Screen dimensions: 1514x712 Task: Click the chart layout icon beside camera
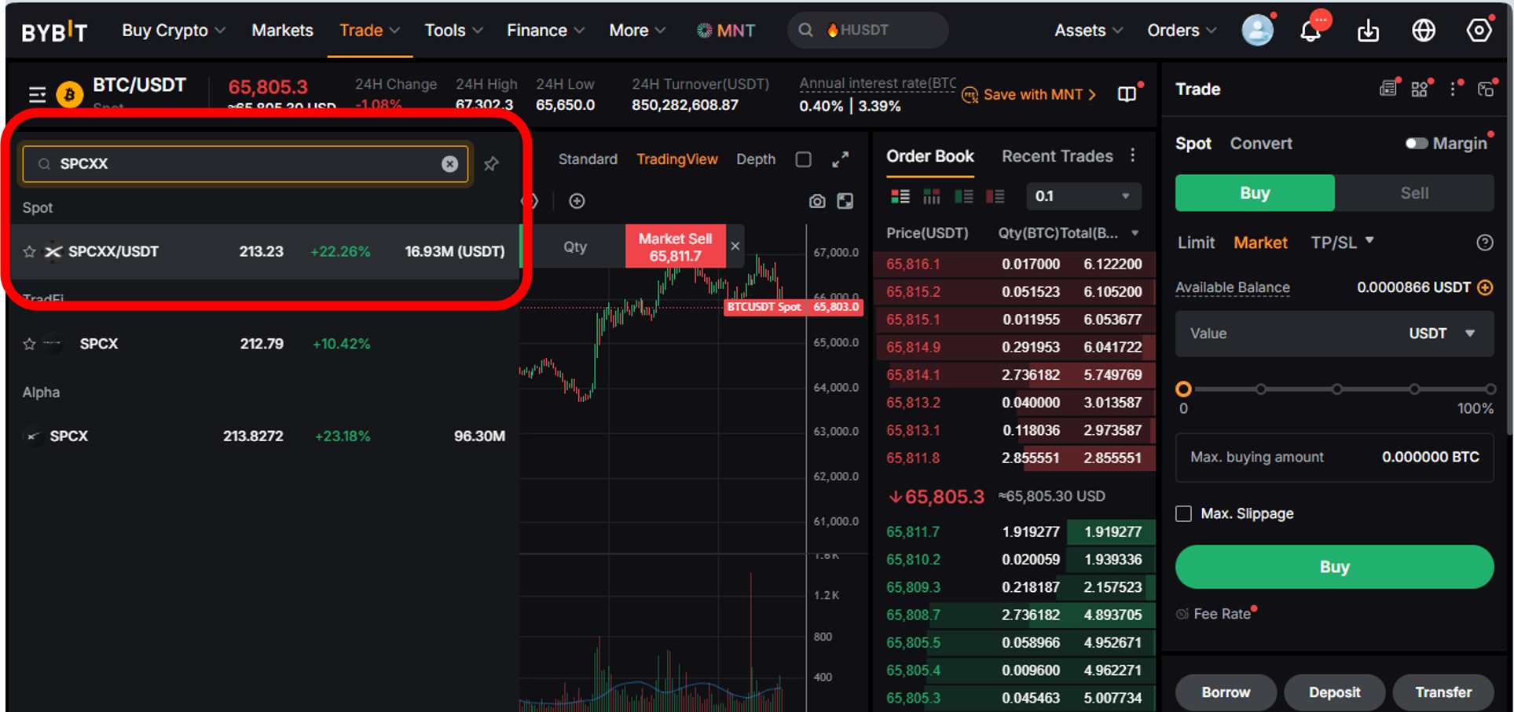(x=845, y=201)
